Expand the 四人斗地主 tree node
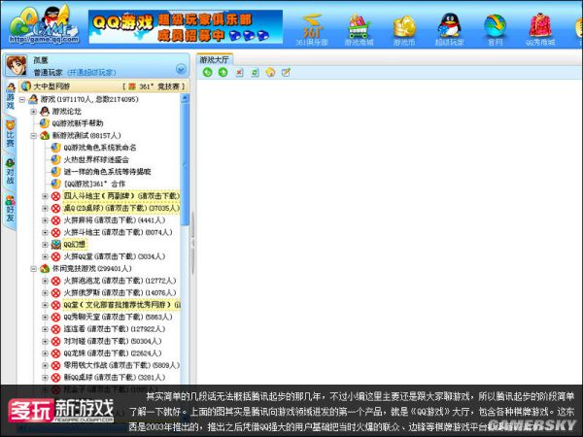This screenshot has width=583, height=437. click(45, 196)
